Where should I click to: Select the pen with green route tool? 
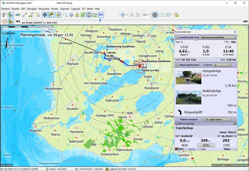coord(31,15)
